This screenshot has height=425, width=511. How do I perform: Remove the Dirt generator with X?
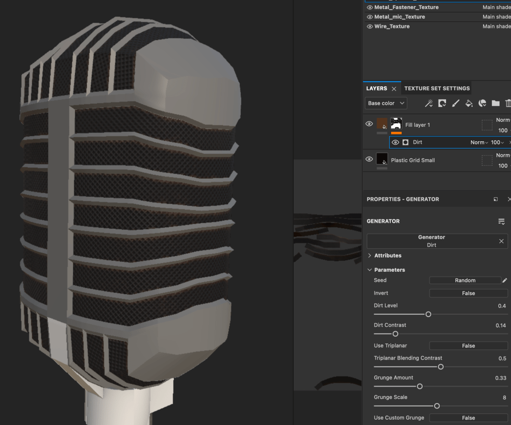coord(502,241)
